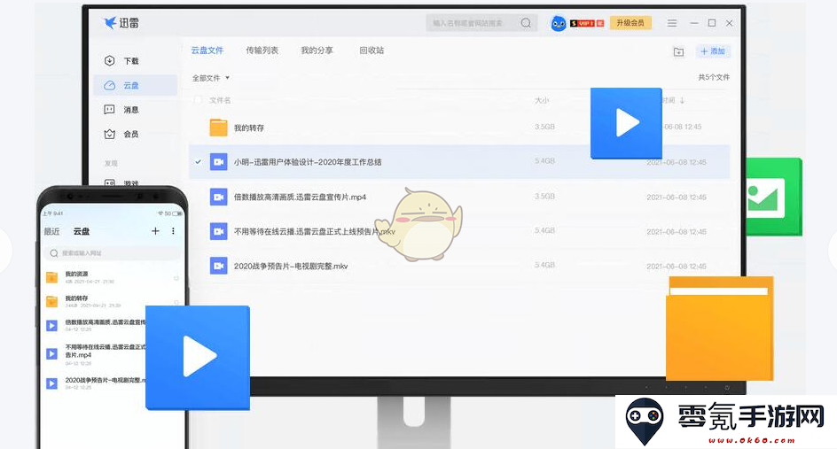Select 云盘 in the desktop sidebar
The width and height of the screenshot is (837, 449).
(x=135, y=85)
